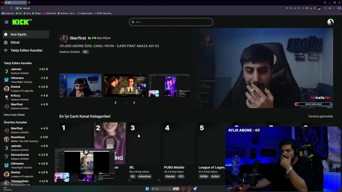
Task: Click the address bar zoom magnifier icon
Action: tap(287, 8)
